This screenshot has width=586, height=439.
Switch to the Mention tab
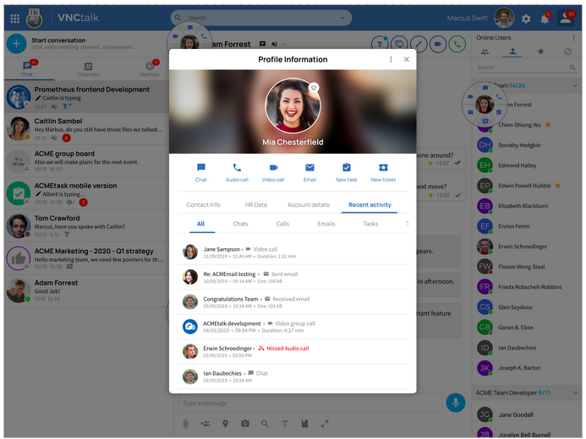[150, 69]
